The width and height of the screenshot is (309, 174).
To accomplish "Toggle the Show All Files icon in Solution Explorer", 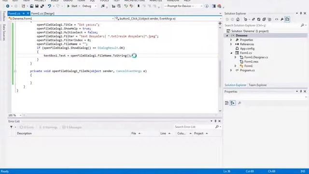I will pyautogui.click(x=269, y=19).
